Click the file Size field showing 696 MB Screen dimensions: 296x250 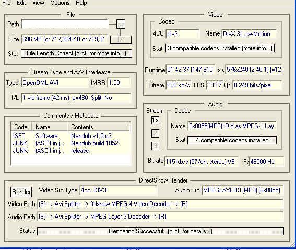[64, 39]
